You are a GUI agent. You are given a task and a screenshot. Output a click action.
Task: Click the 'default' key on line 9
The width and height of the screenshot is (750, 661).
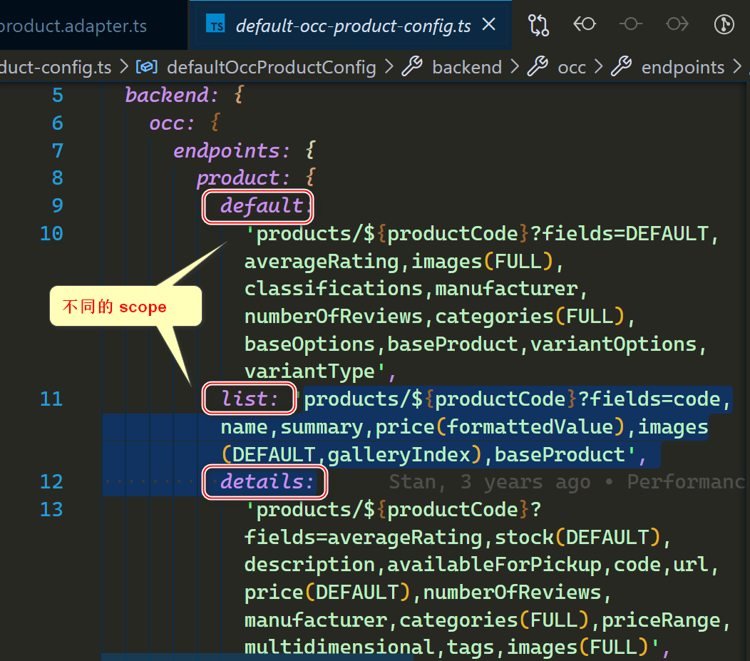click(262, 205)
